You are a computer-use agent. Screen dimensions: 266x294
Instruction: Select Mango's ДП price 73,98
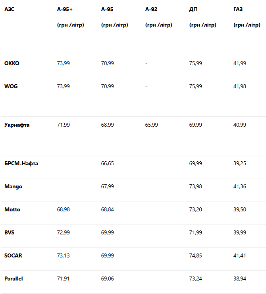196,186
